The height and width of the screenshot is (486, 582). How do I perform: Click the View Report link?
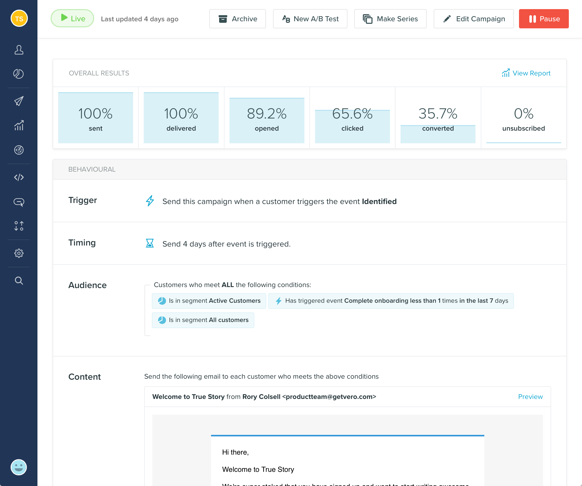pyautogui.click(x=526, y=73)
